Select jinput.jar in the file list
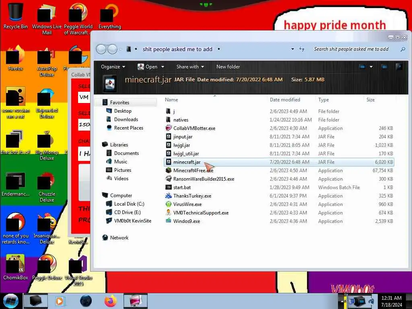This screenshot has height=309, width=412. click(183, 137)
